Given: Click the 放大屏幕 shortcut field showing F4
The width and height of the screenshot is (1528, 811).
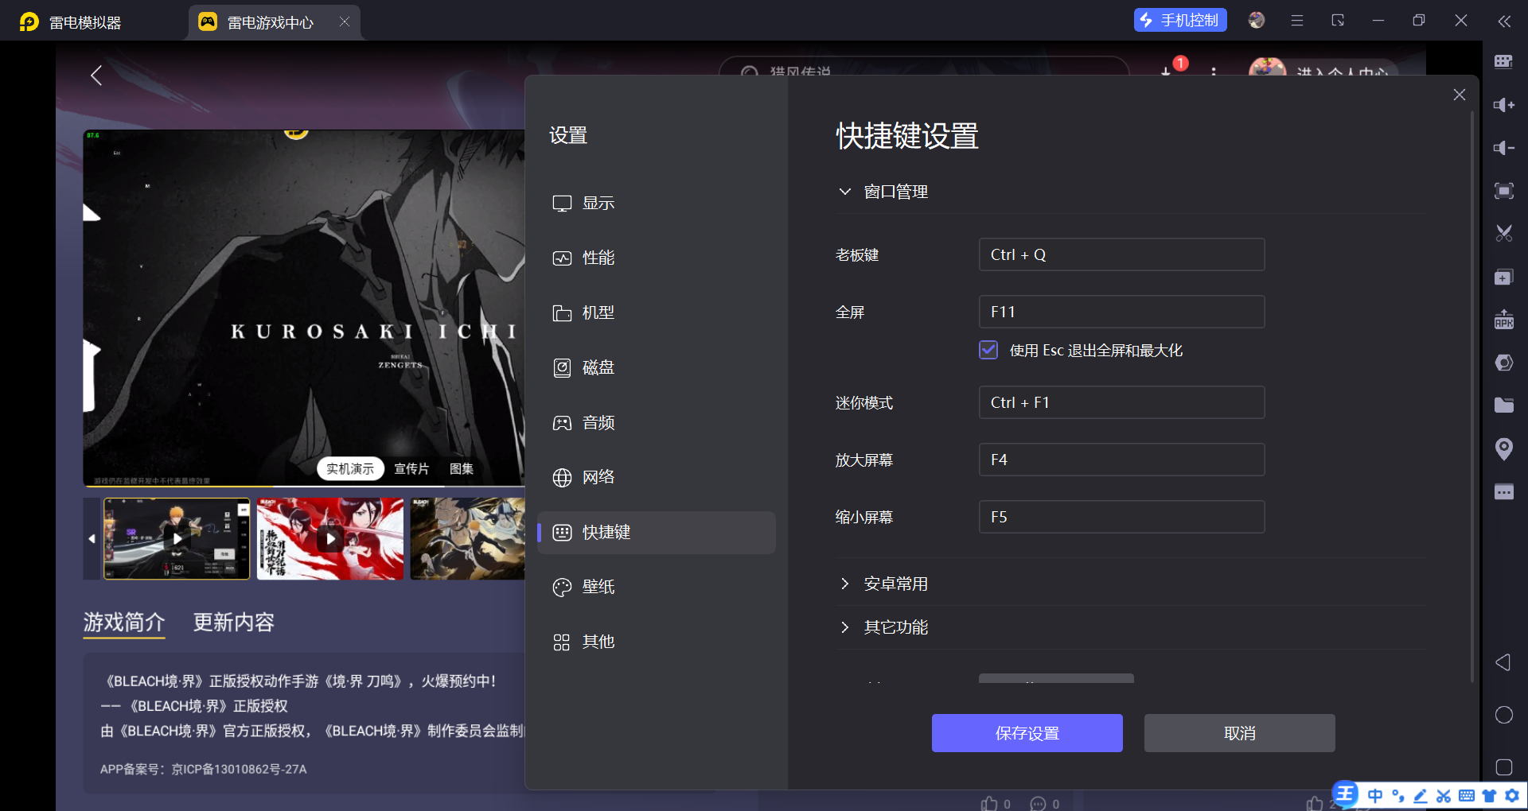Looking at the screenshot, I should pos(1121,460).
